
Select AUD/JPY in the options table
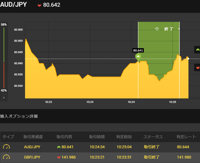coord(32,147)
